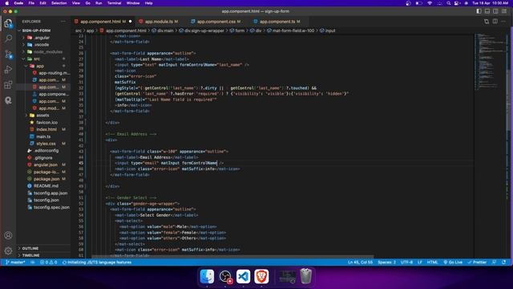Open the Run and Debug view
Screen dimensions: 513x289
tap(8, 70)
